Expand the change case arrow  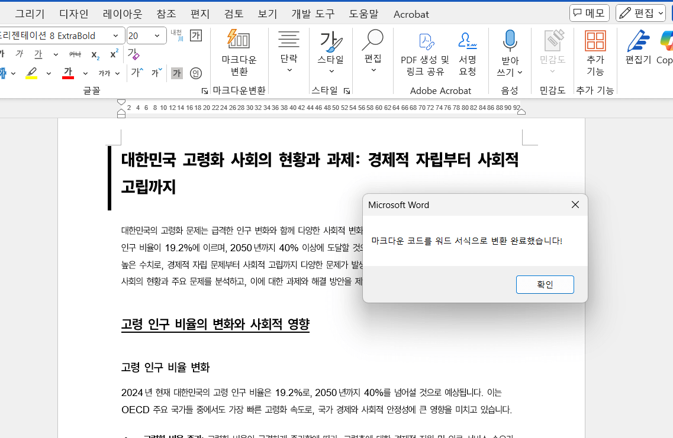117,73
